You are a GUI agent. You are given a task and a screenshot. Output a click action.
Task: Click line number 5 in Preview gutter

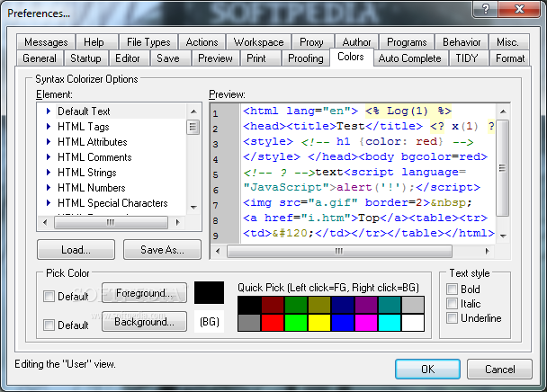pyautogui.click(x=216, y=174)
